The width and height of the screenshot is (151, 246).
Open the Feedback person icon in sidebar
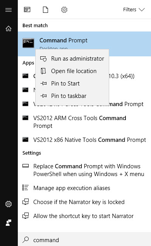[x=9, y=223]
